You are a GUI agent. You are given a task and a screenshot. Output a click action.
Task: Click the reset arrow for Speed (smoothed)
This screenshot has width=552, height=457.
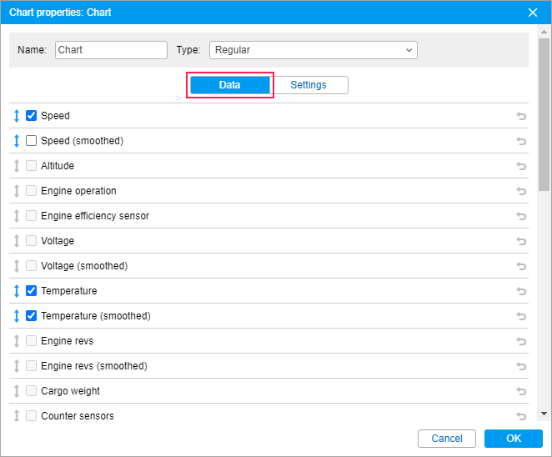pos(521,141)
